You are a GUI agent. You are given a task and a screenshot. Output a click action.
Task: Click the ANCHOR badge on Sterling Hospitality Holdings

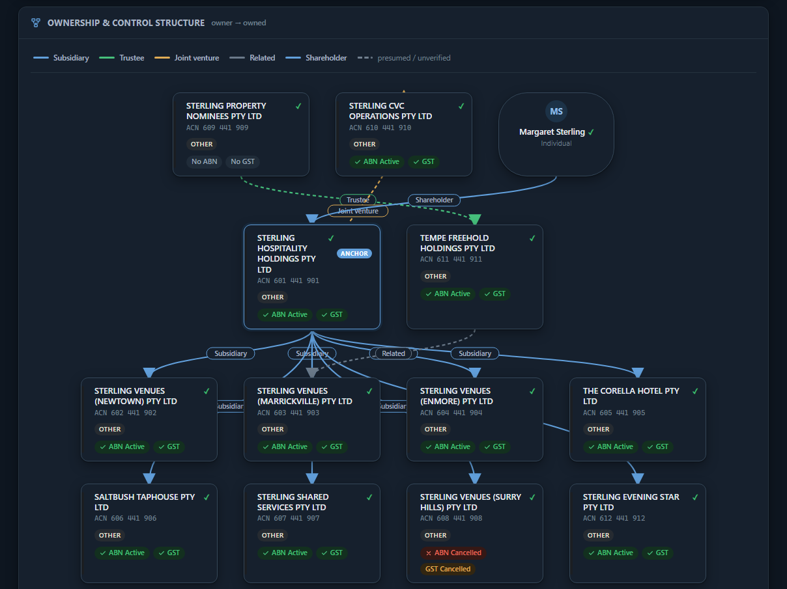[x=354, y=254]
